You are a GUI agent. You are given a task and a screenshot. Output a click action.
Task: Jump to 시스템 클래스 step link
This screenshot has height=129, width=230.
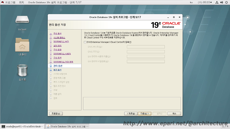pyautogui.click(x=59, y=38)
